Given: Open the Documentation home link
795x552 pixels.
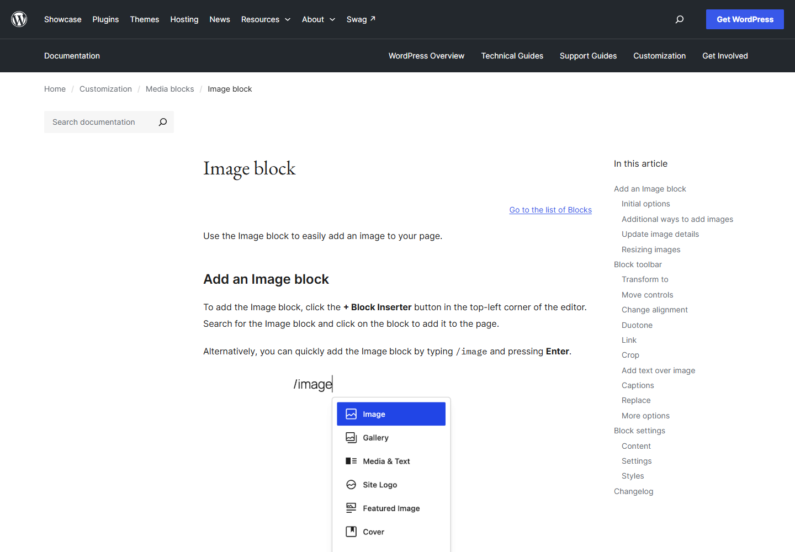Looking at the screenshot, I should (72, 56).
